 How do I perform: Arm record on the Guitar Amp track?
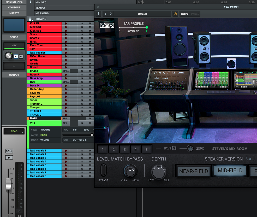pyautogui.click(x=66, y=89)
